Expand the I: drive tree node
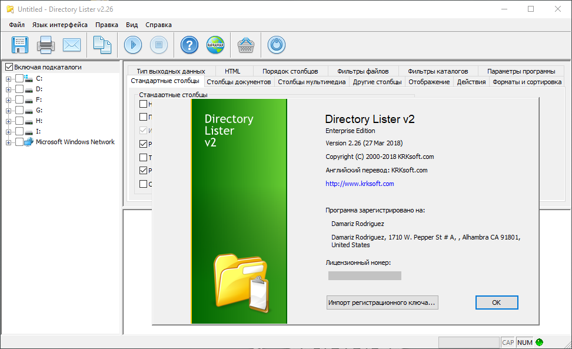Image resolution: width=572 pixels, height=349 pixels. click(x=8, y=132)
